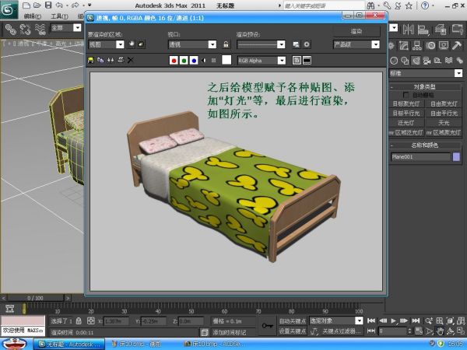
Task: Open the render setup dialog icon
Action: (297, 44)
